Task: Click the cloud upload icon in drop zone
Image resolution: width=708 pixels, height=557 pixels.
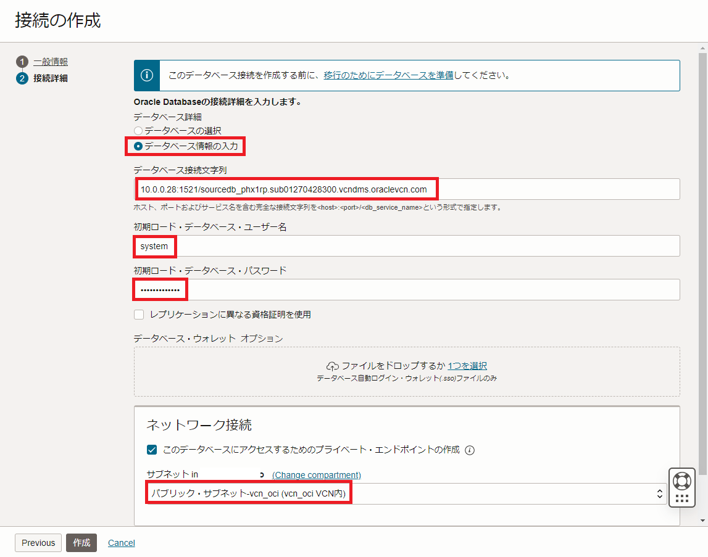Action: pyautogui.click(x=333, y=366)
